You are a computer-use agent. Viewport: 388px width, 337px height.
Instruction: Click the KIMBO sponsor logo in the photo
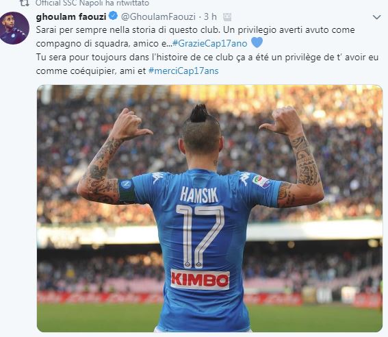pos(200,279)
